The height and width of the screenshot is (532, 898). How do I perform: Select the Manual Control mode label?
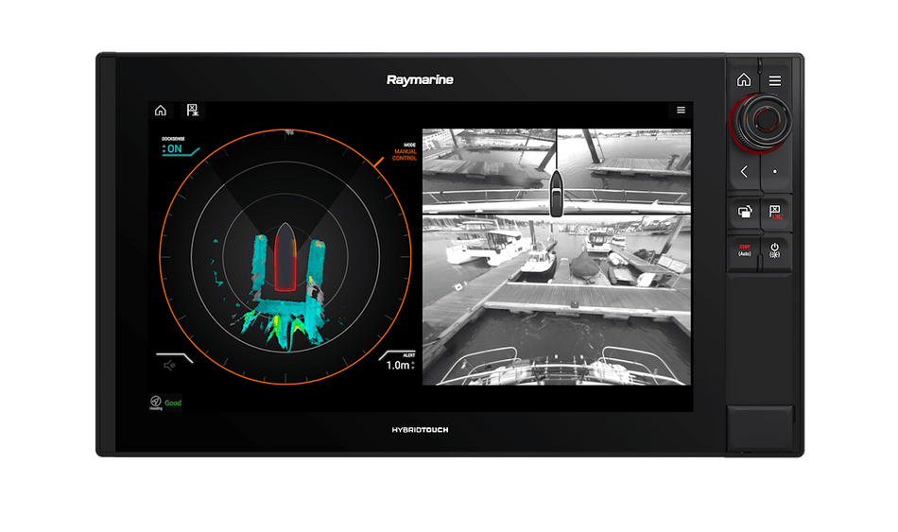(404, 152)
